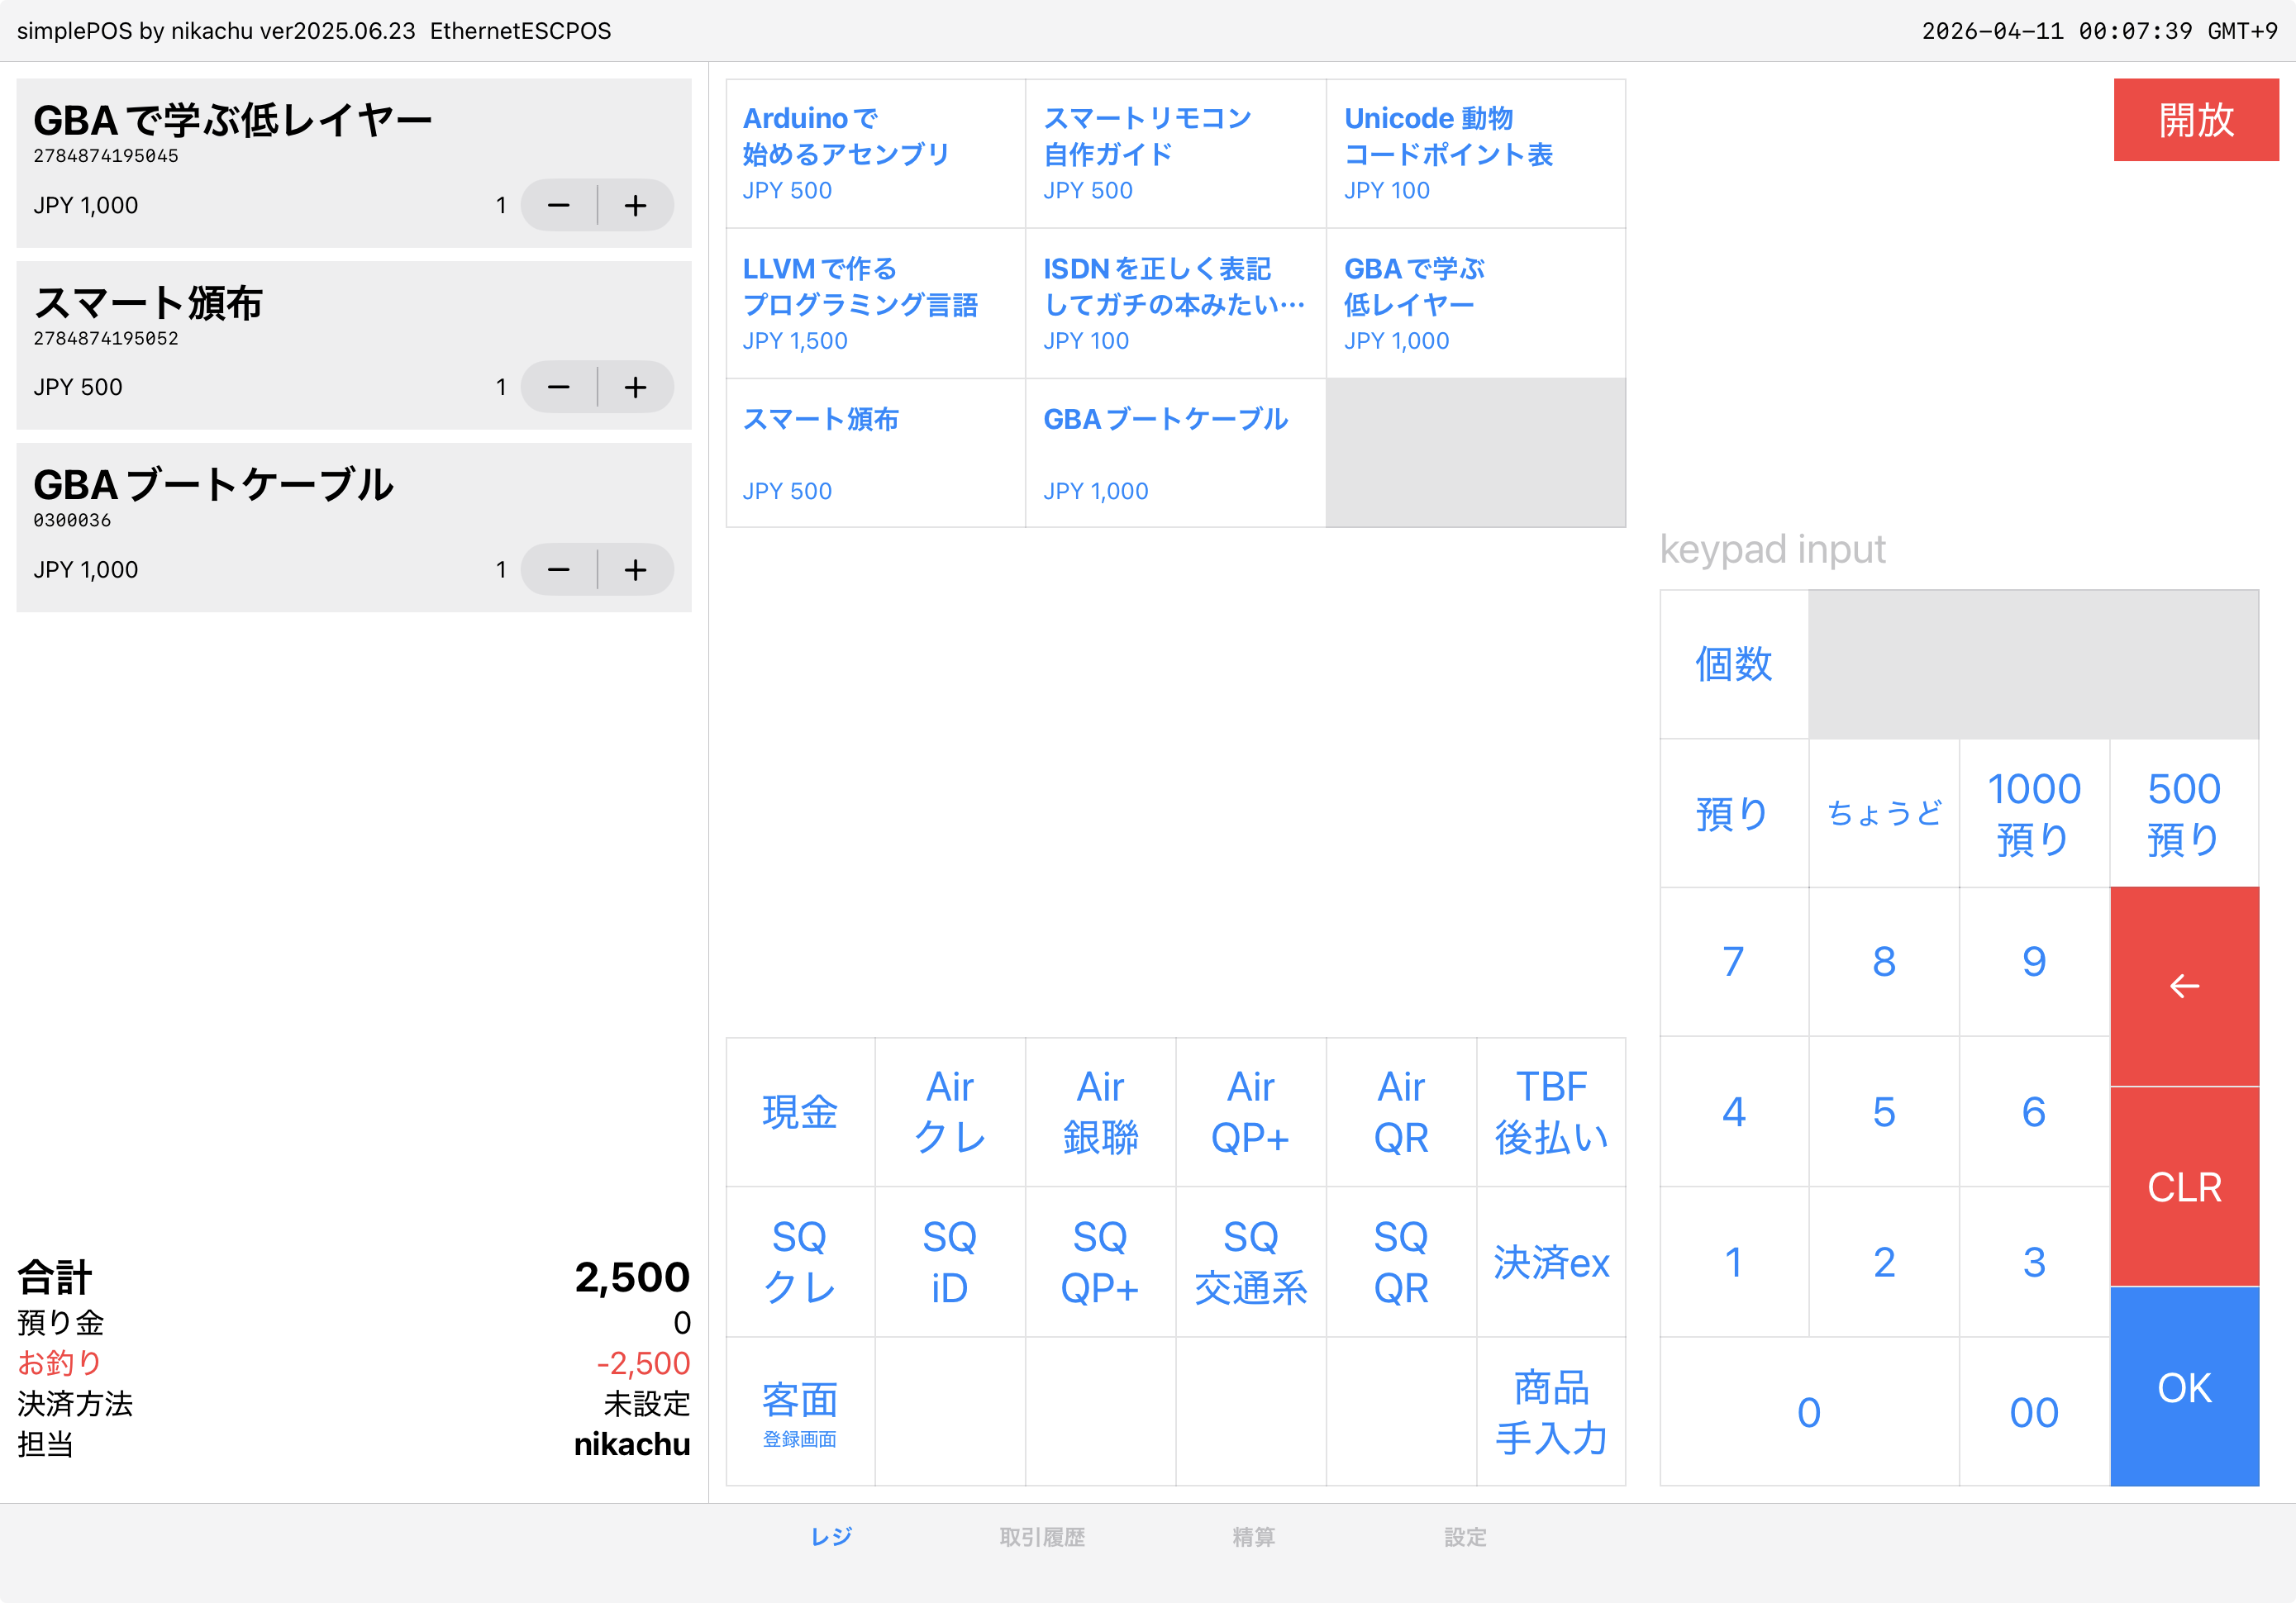The height and width of the screenshot is (1603, 2296).
Task: Choose Air クレ payment option
Action: click(950, 1111)
